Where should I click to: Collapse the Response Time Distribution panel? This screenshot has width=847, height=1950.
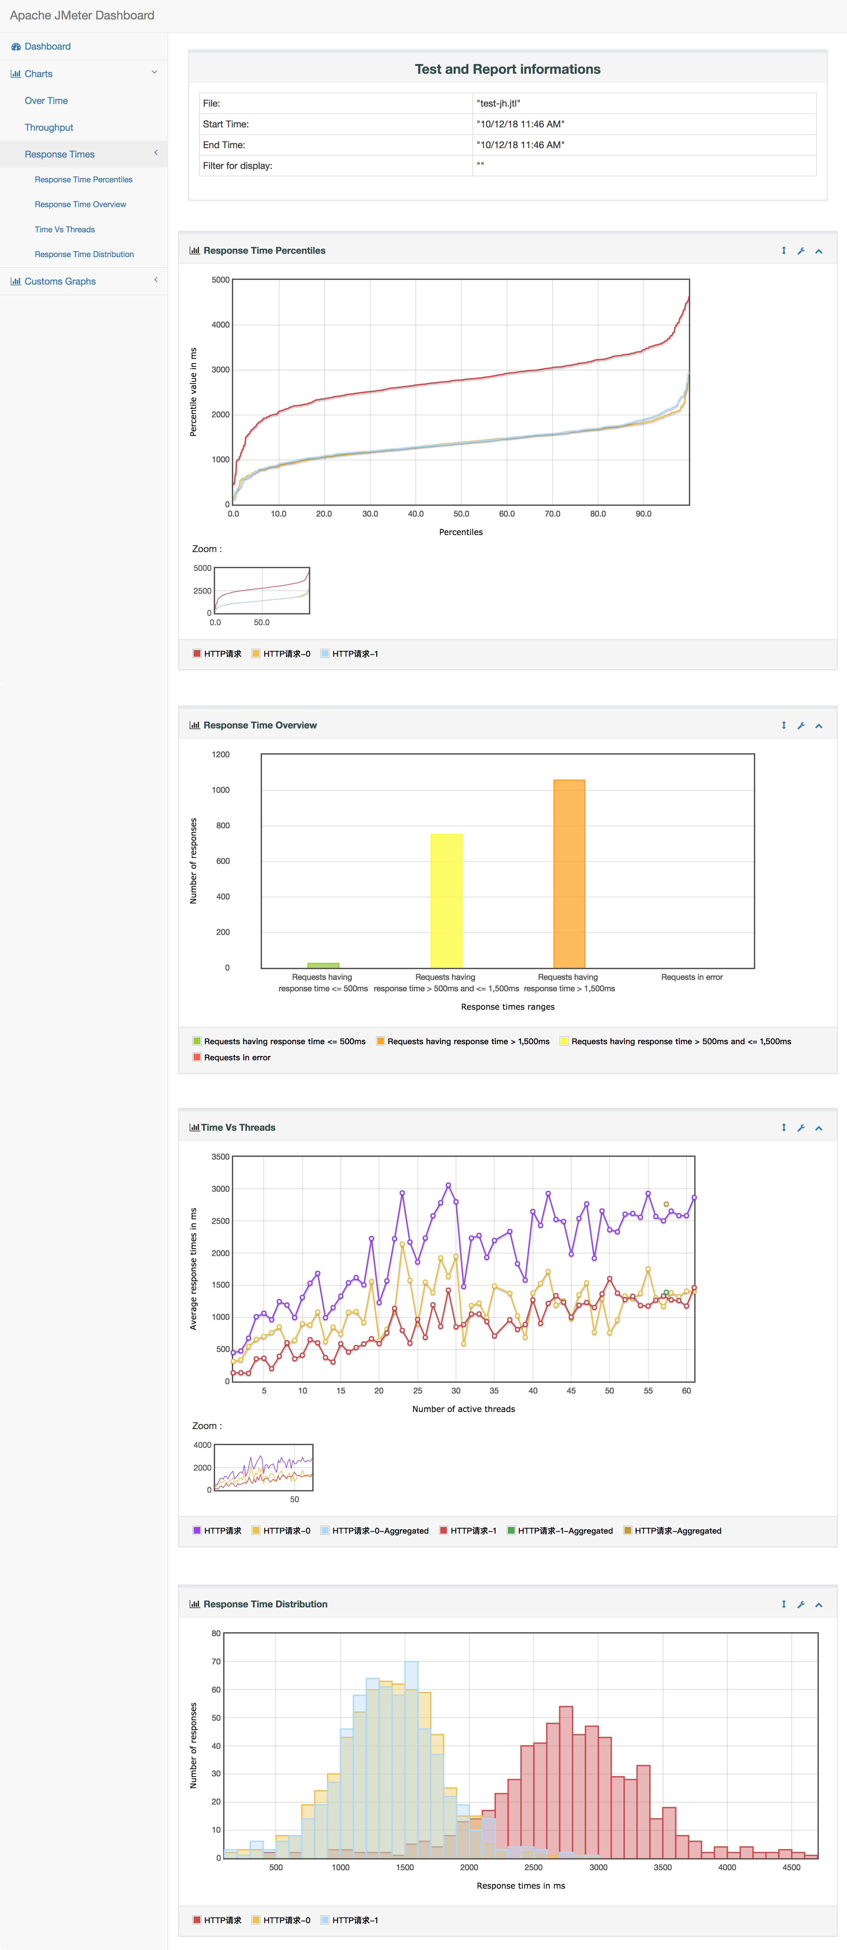click(x=819, y=1605)
